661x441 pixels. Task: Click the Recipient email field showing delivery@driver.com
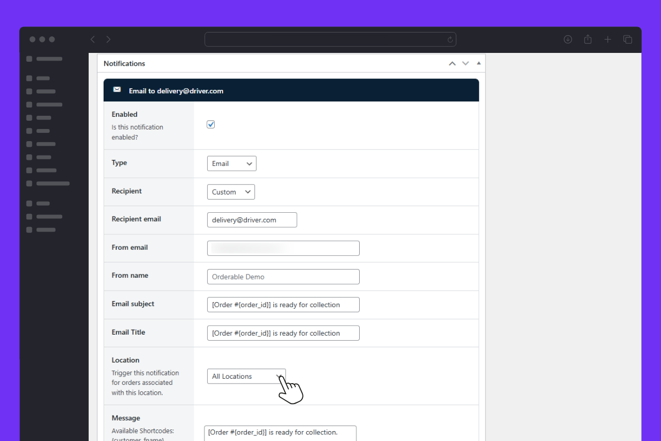pyautogui.click(x=252, y=219)
